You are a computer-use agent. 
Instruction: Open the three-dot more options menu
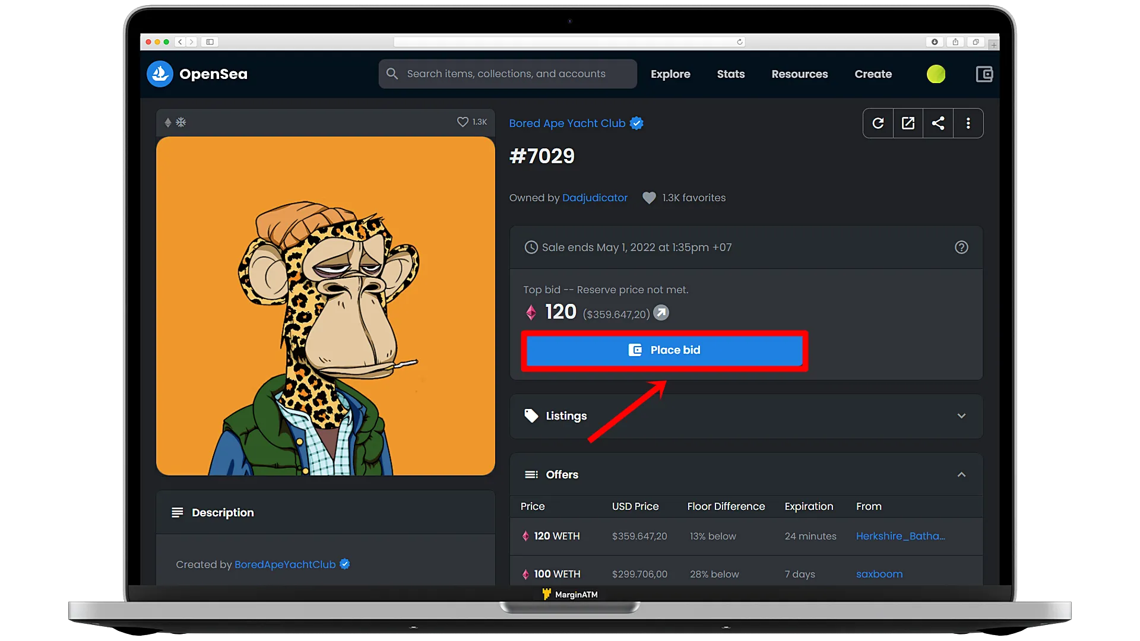pyautogui.click(x=968, y=123)
